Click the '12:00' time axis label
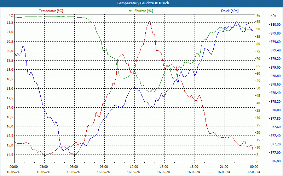283x176 pixels. tap(134, 166)
